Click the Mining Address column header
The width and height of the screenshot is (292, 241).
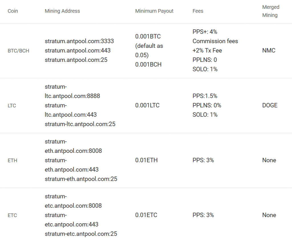tap(62, 11)
